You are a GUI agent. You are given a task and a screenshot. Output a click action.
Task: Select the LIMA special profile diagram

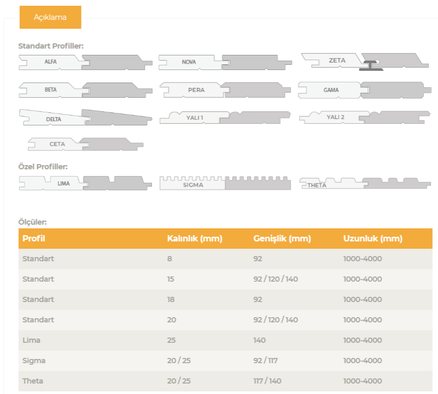tap(86, 183)
